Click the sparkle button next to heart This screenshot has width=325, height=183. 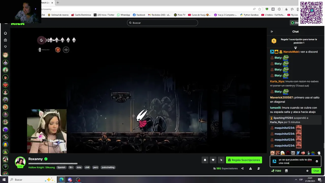coord(221,160)
